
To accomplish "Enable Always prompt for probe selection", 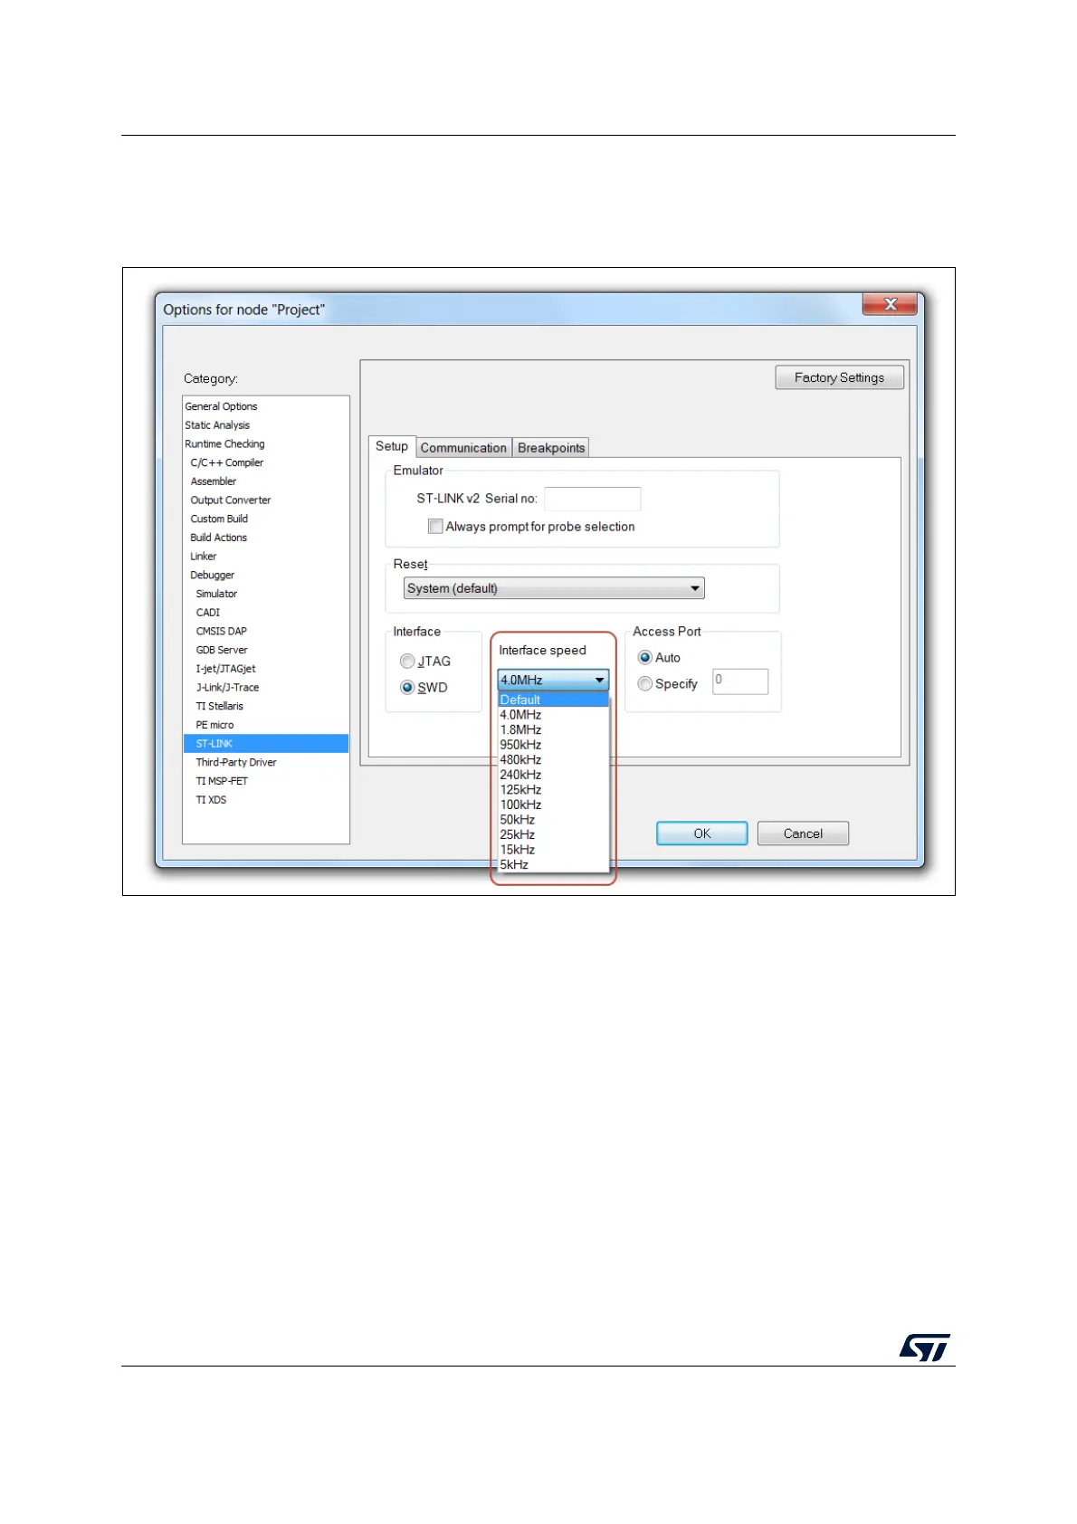I will 435,526.
